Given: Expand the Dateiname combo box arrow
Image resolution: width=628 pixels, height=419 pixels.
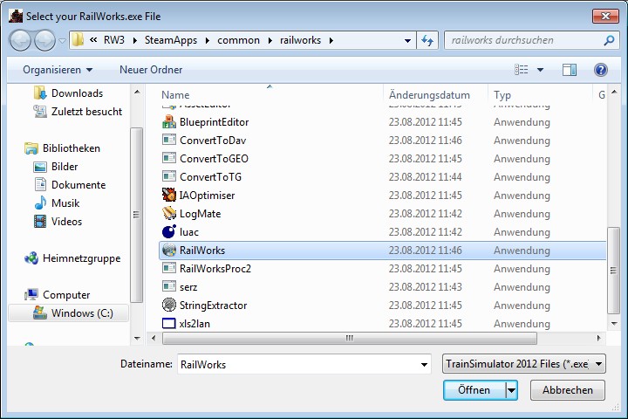Looking at the screenshot, I should (x=424, y=365).
